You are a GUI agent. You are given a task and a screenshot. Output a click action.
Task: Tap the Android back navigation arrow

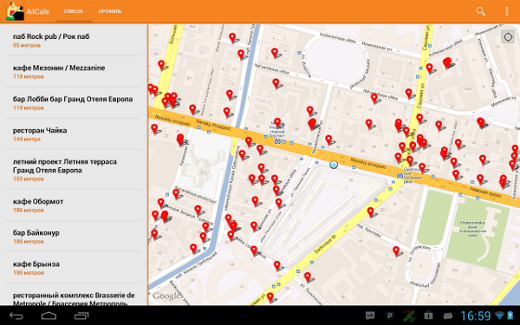click(16, 315)
